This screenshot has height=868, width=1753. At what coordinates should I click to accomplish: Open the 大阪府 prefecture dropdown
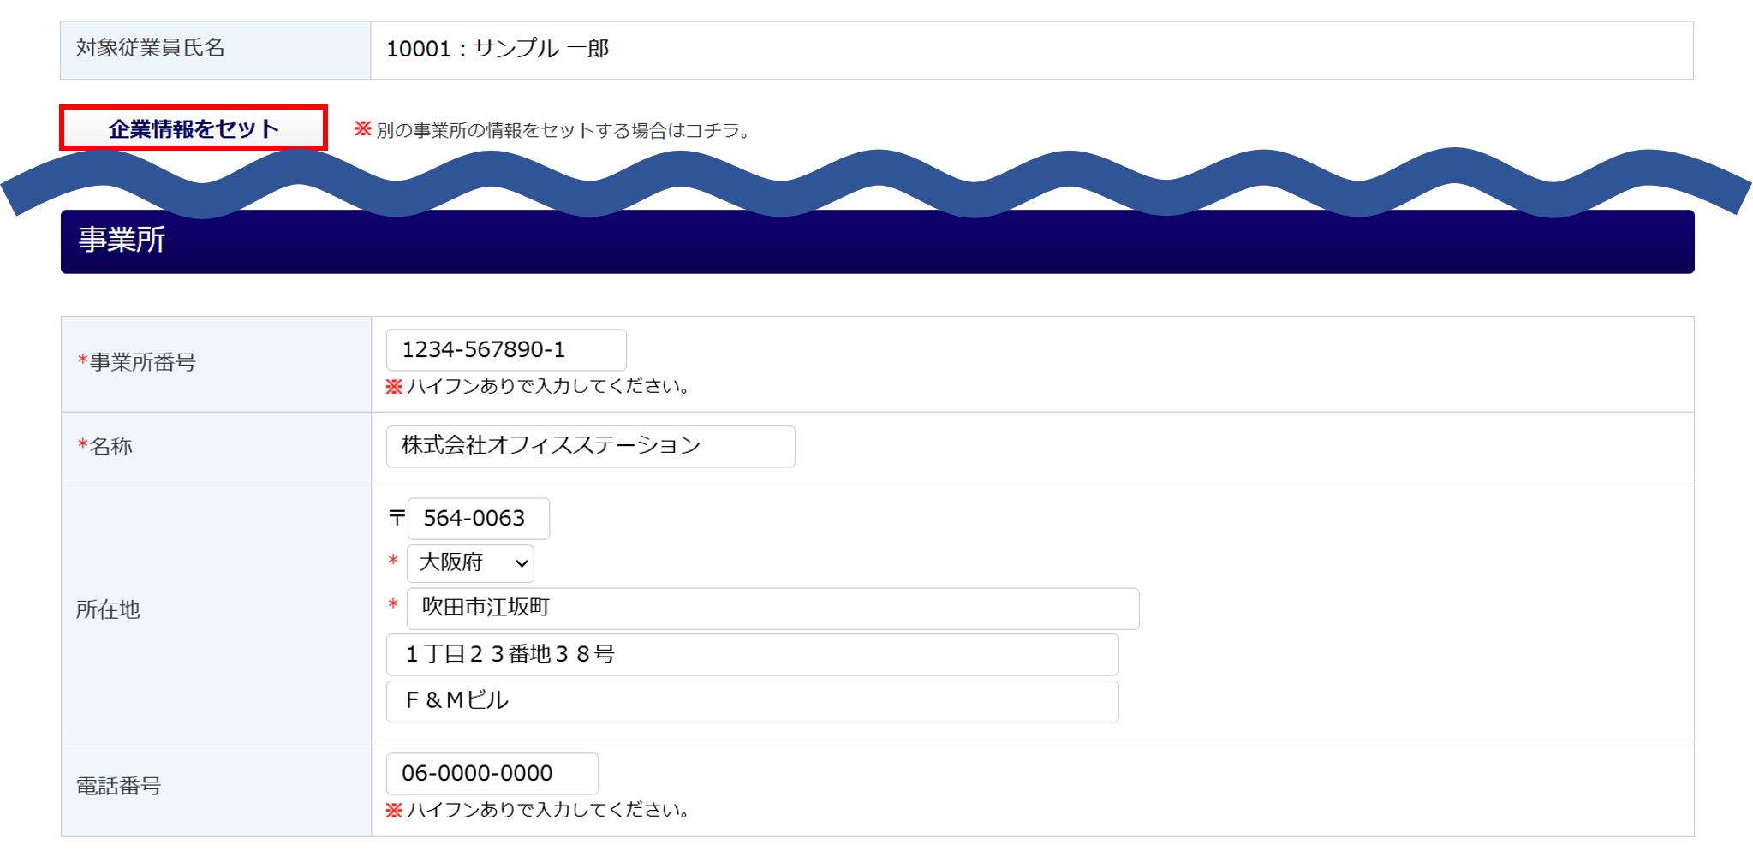click(470, 563)
